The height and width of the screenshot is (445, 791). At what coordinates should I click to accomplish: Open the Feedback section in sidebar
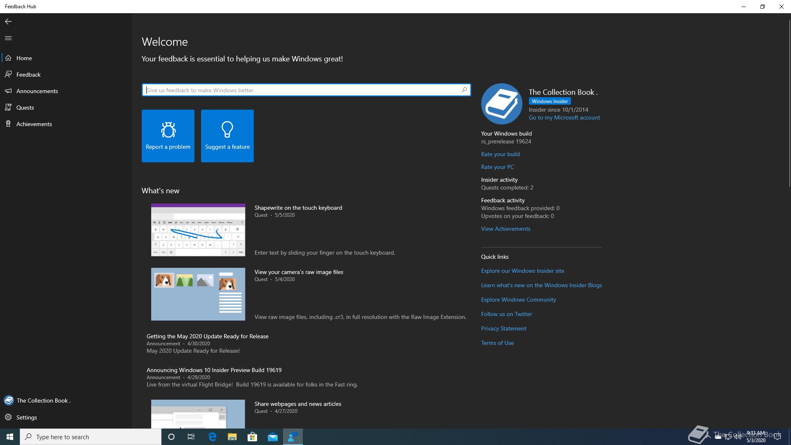[66, 75]
